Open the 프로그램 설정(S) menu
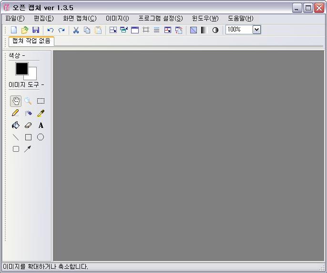The height and width of the screenshot is (273, 327). (161, 19)
